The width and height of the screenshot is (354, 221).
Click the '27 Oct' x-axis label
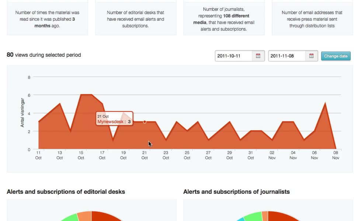coord(208,155)
